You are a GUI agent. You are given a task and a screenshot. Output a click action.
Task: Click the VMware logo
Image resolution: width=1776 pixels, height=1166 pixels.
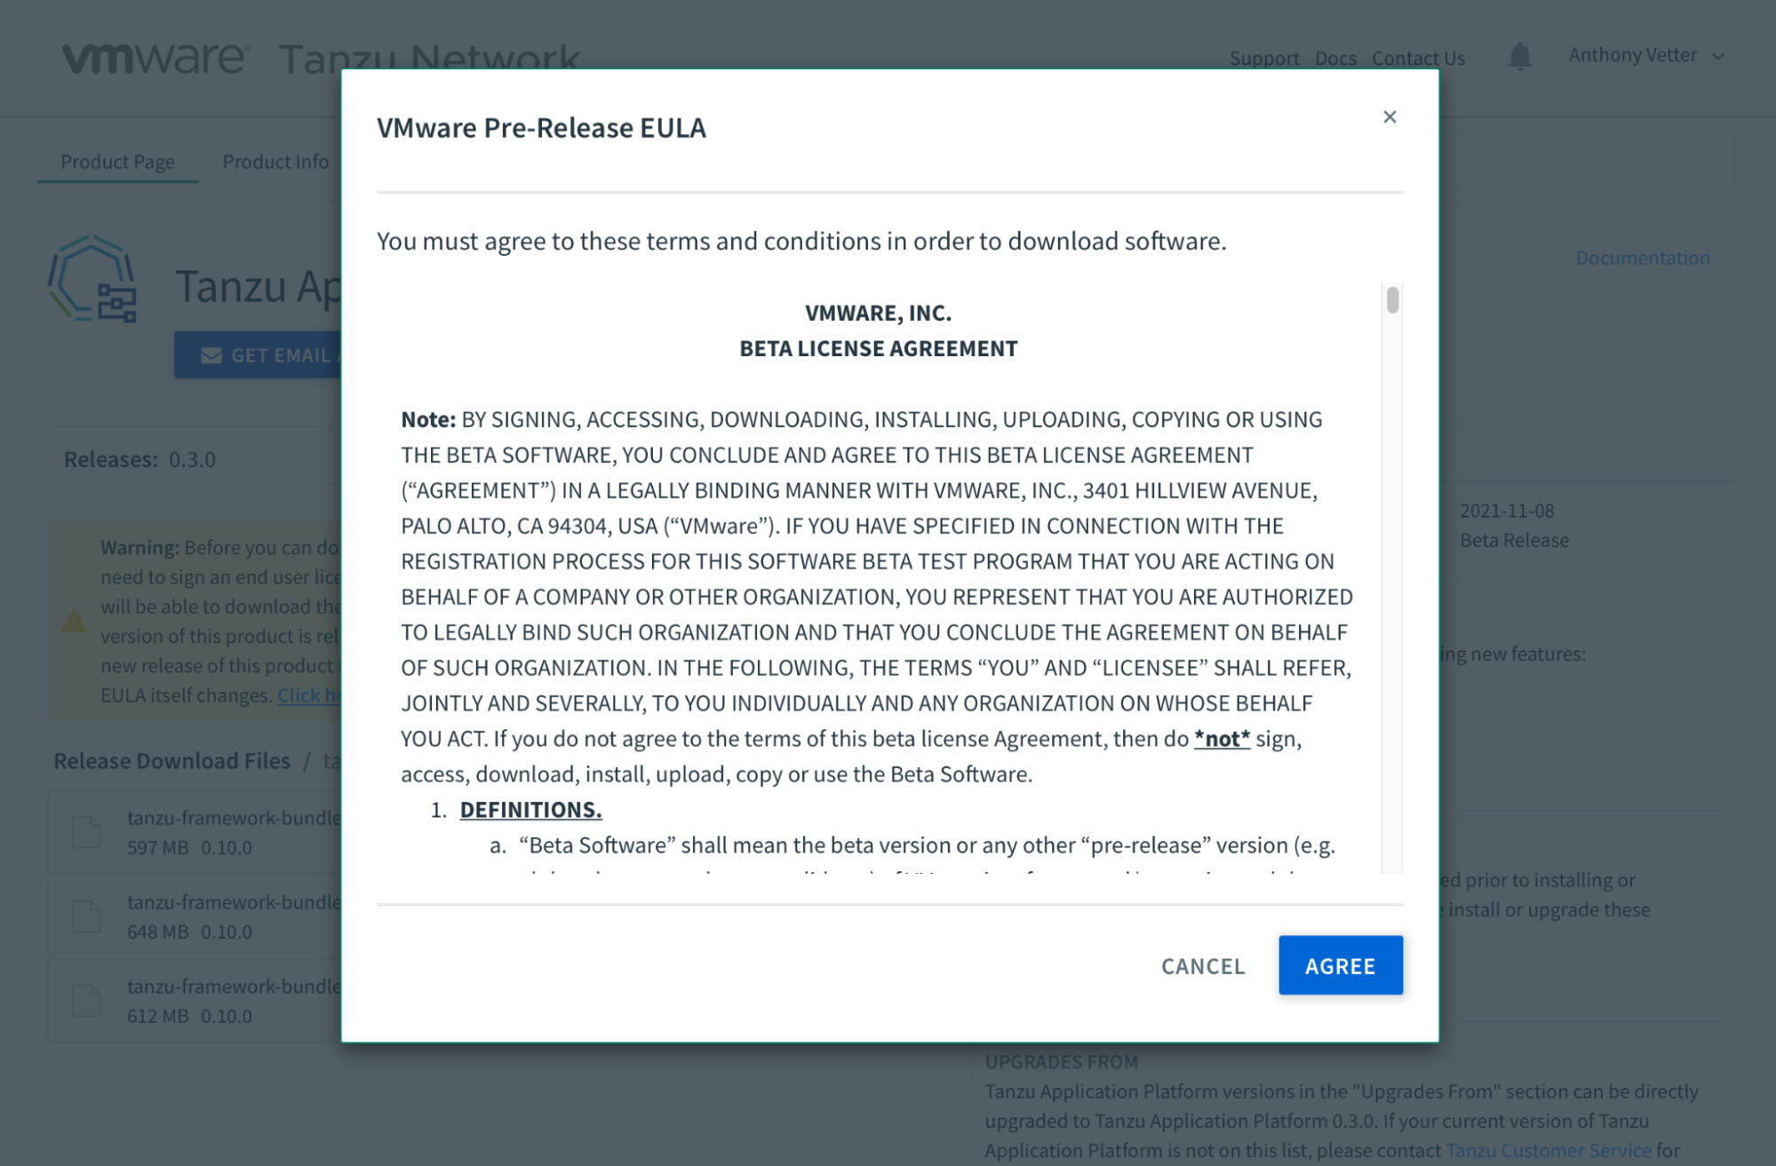click(155, 59)
